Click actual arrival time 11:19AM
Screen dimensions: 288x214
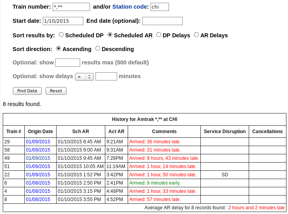(116, 166)
